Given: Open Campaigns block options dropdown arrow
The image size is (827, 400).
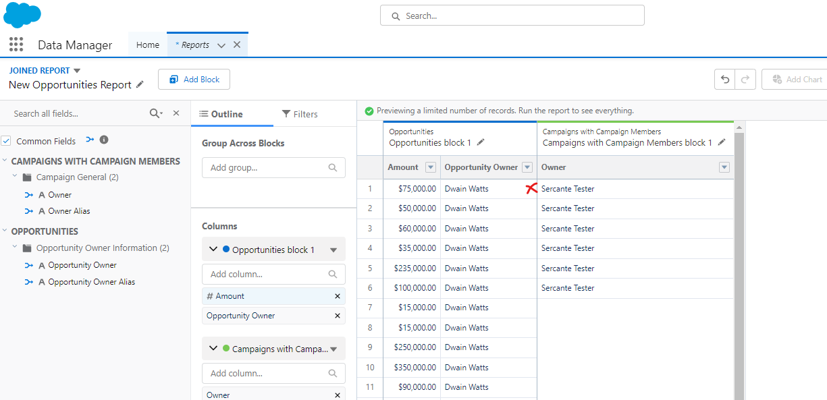Looking at the screenshot, I should 333,349.
